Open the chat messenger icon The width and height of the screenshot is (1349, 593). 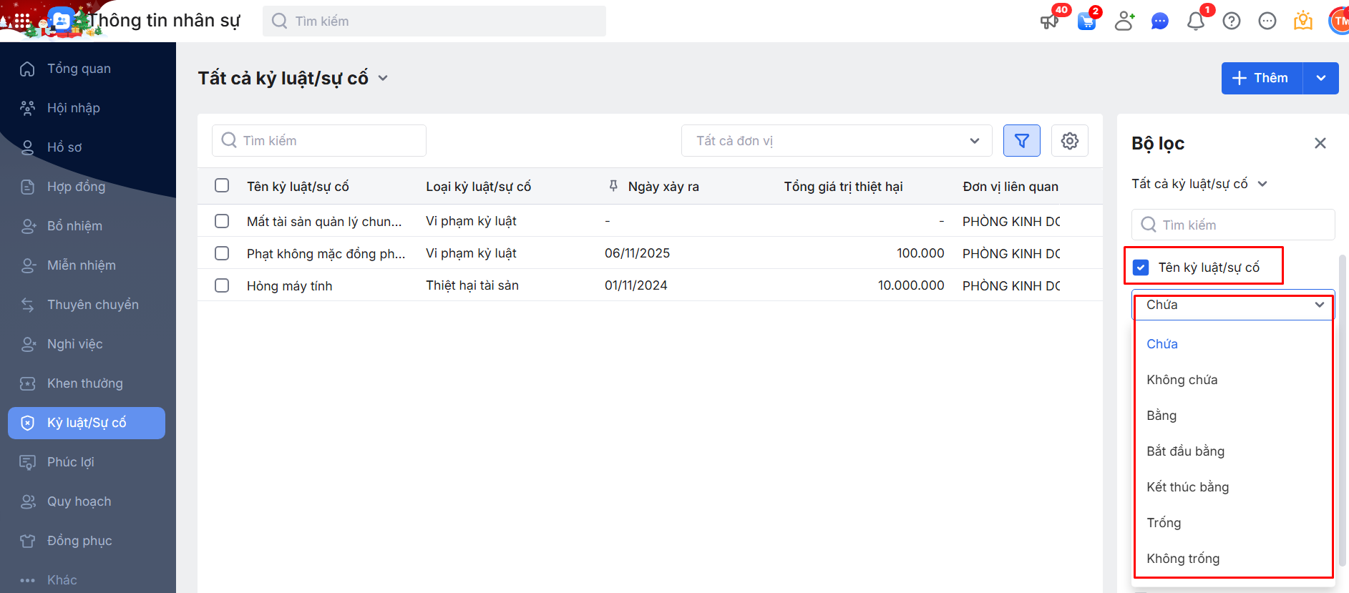click(x=1159, y=21)
